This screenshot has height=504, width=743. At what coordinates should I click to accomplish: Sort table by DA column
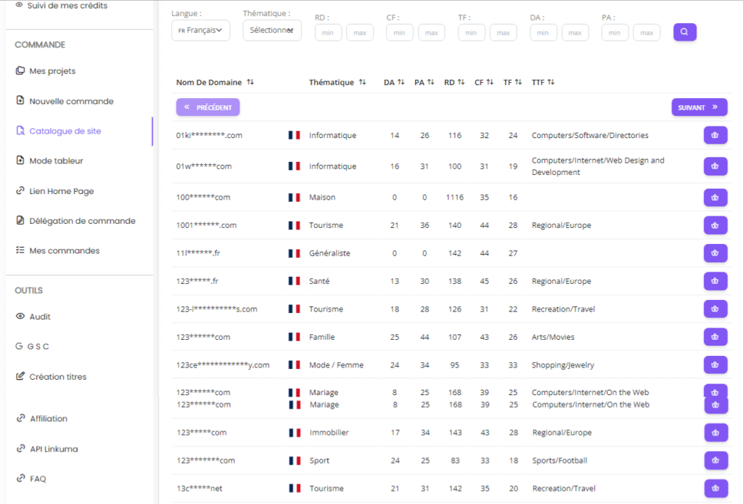click(x=394, y=83)
